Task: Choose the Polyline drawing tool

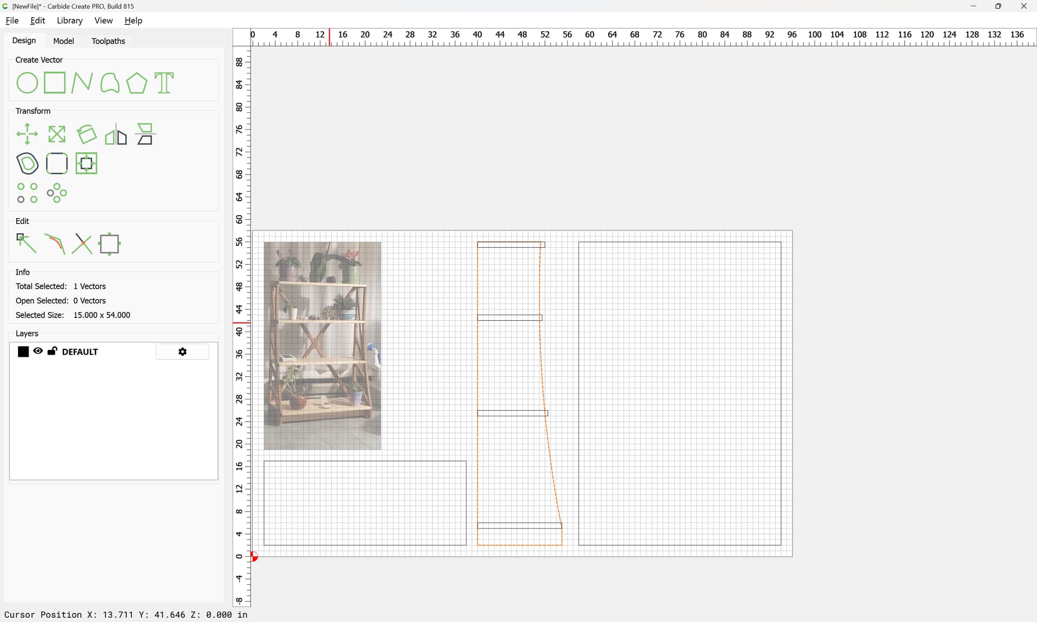Action: click(x=82, y=83)
